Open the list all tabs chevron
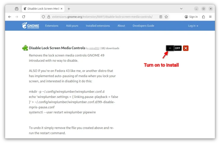220x144 pixels. pos(181,9)
